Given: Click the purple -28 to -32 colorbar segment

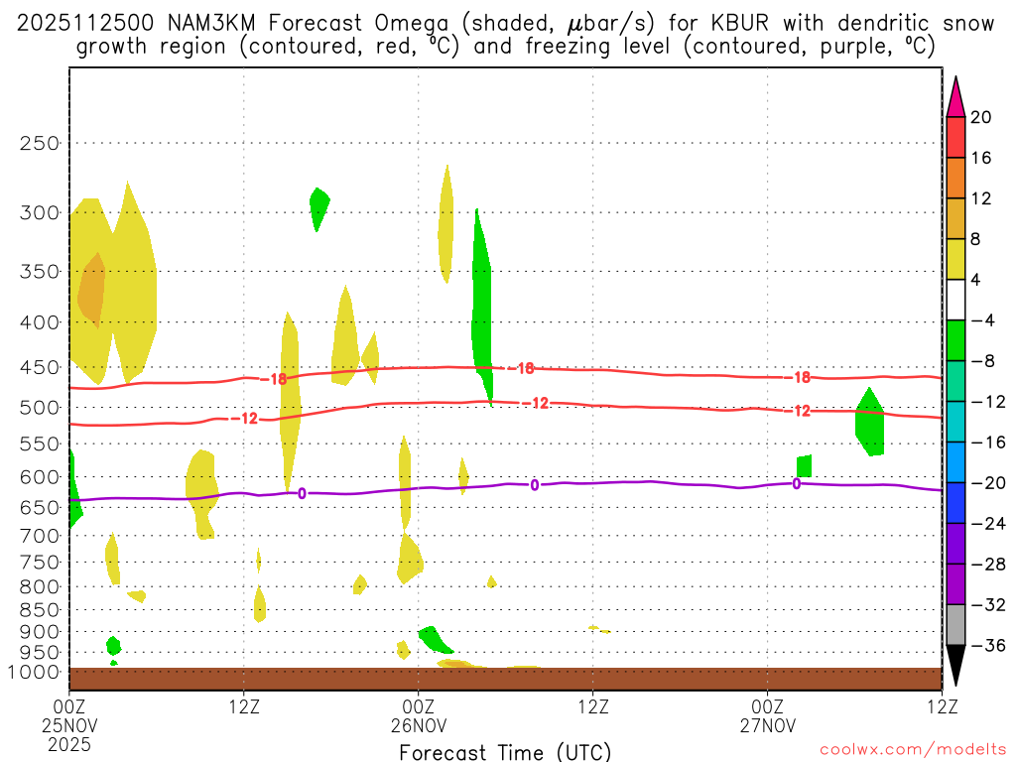Looking at the screenshot, I should point(955,584).
